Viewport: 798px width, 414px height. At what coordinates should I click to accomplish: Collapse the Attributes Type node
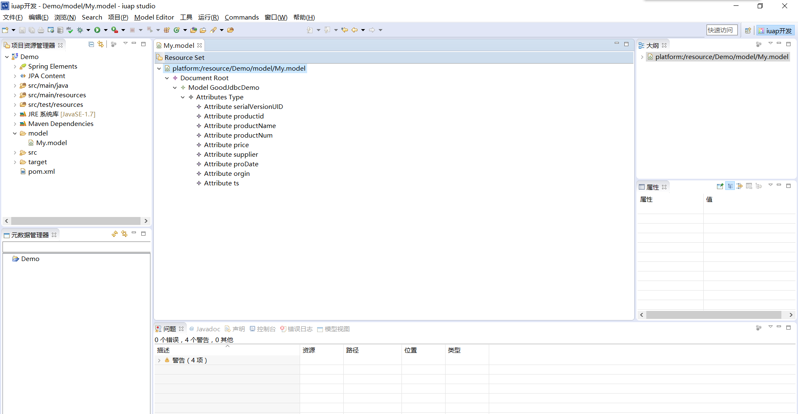tap(183, 97)
